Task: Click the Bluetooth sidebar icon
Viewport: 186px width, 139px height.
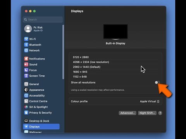Action: tap(26, 45)
